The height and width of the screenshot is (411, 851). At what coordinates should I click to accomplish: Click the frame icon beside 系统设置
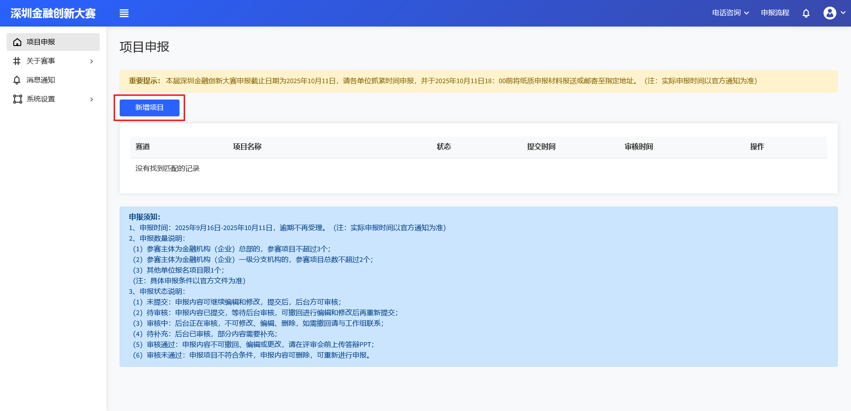pyautogui.click(x=17, y=99)
